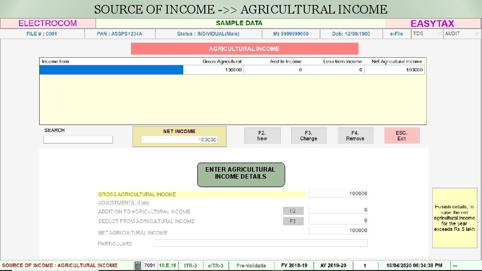Click the SAMPLE DATA label
This screenshot has height=271, width=482.
click(239, 23)
